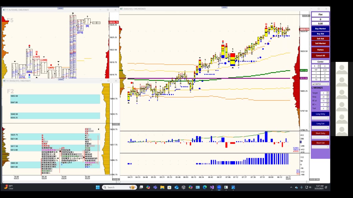Clear quantity with the CLR button
Screen dimensions: 353x198
click(325, 70)
